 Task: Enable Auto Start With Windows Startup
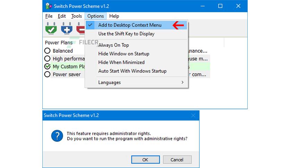(136, 71)
